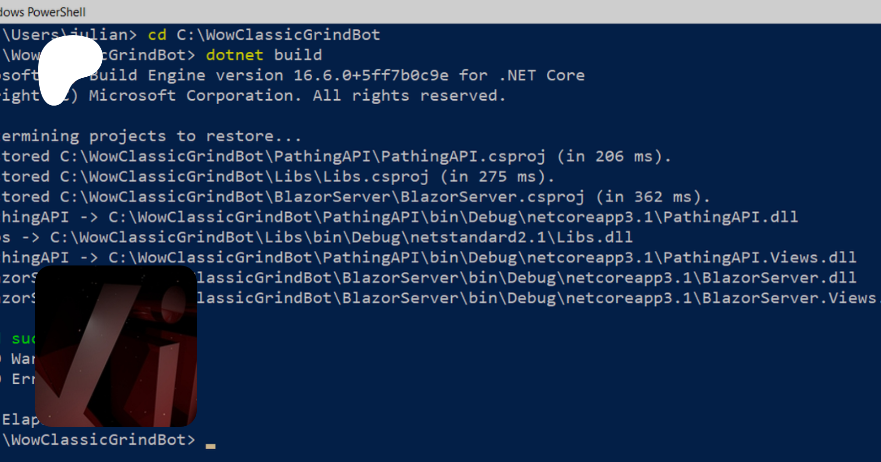Place cursor at the blinking prompt cursor
The height and width of the screenshot is (462, 881).
(x=210, y=444)
